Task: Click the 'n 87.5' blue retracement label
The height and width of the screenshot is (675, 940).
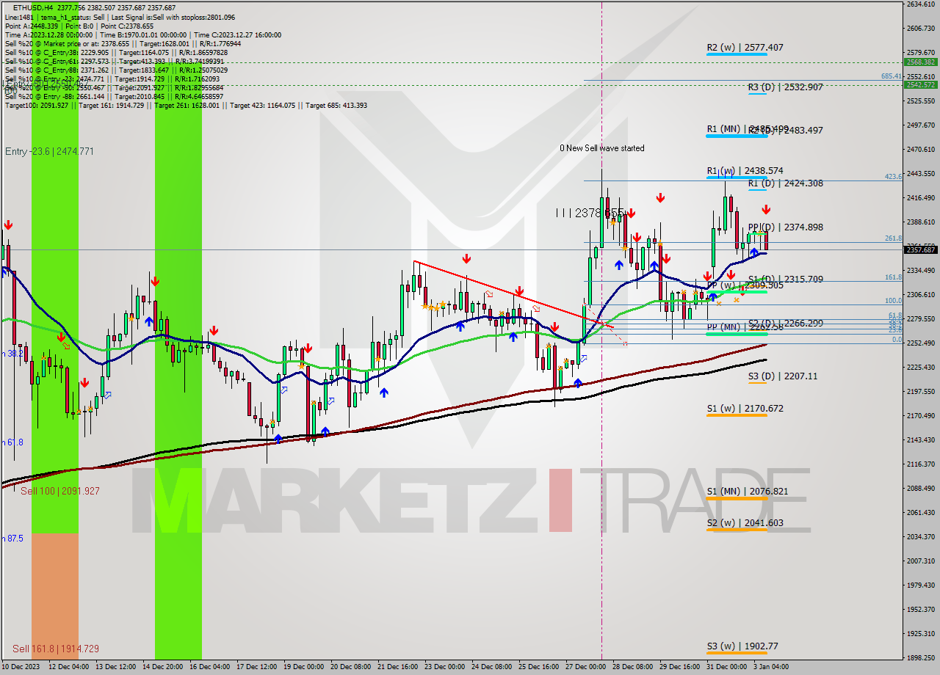Action: [x=12, y=539]
